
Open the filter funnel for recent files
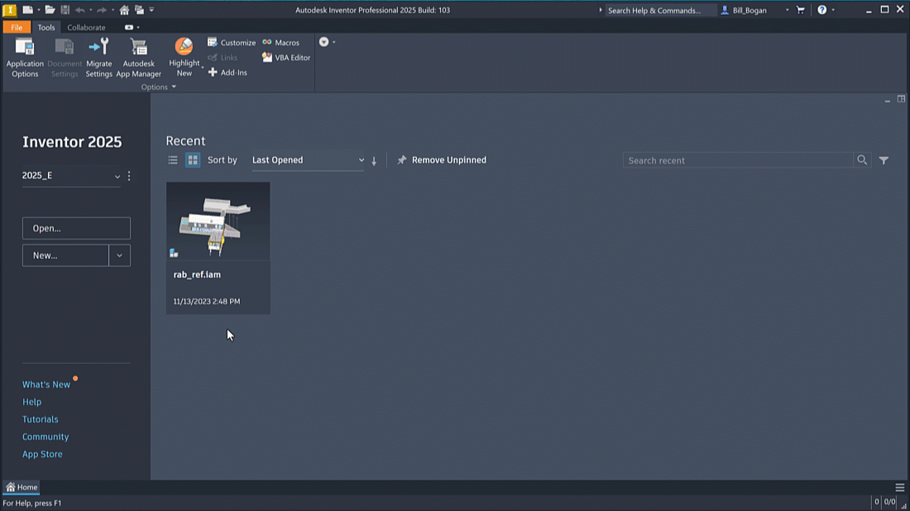click(884, 160)
